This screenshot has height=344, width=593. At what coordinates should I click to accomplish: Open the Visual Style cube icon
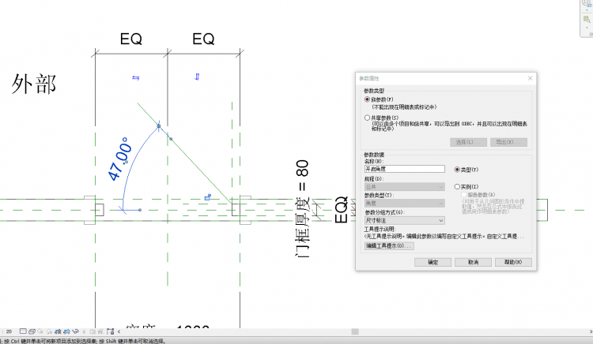click(x=32, y=331)
